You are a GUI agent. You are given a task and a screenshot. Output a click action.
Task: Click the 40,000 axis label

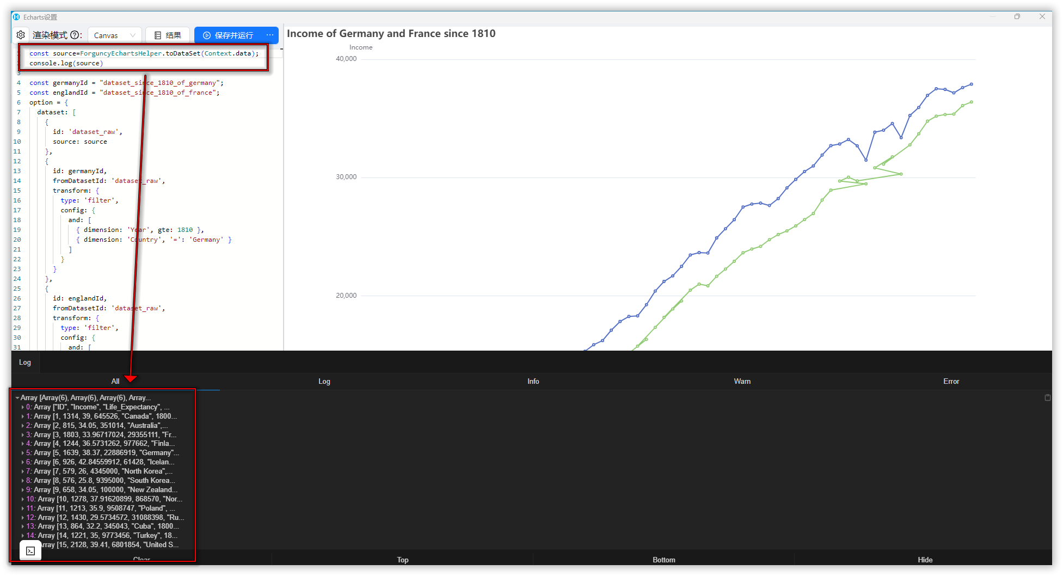(346, 59)
